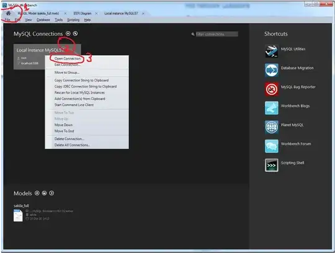Open existing model folder icon in Models
Image resolution: width=335 pixels, height=253 pixels.
(x=44, y=193)
